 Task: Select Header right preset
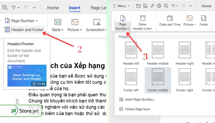point(185,54)
